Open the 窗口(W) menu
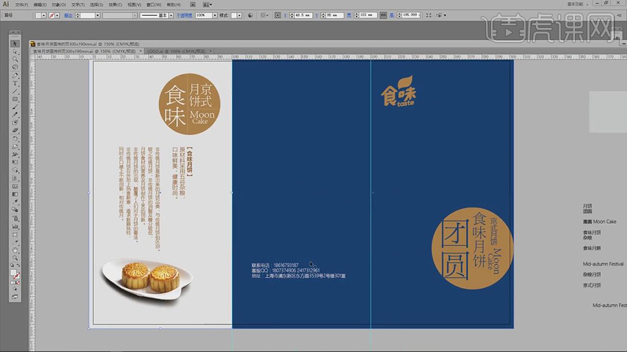 [154, 5]
